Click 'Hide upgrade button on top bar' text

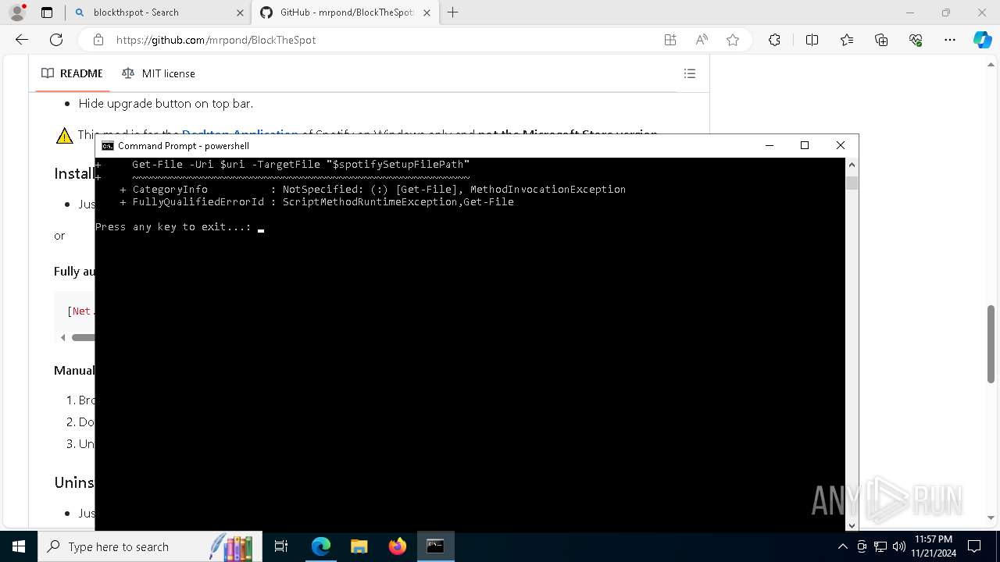point(166,103)
